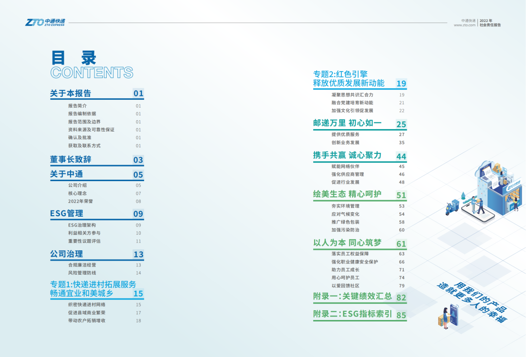The height and width of the screenshot is (357, 526).
Task: Click the woman with phone illustration
Action: pos(449,317)
